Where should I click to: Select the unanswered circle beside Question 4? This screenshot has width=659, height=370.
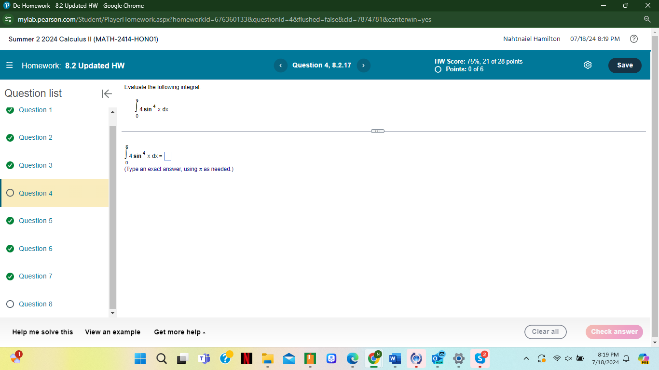pos(10,193)
